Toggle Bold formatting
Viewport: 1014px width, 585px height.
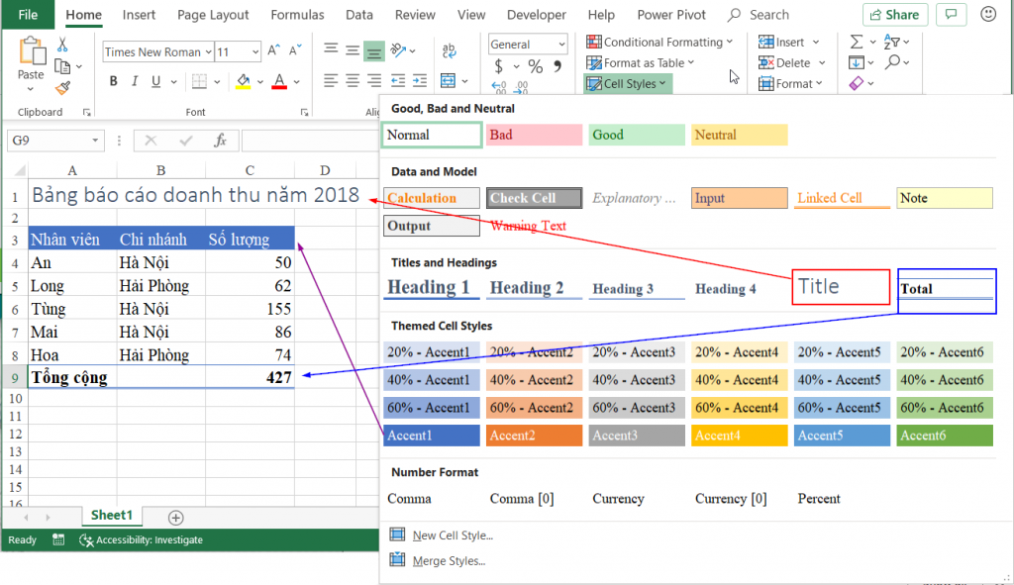point(114,81)
